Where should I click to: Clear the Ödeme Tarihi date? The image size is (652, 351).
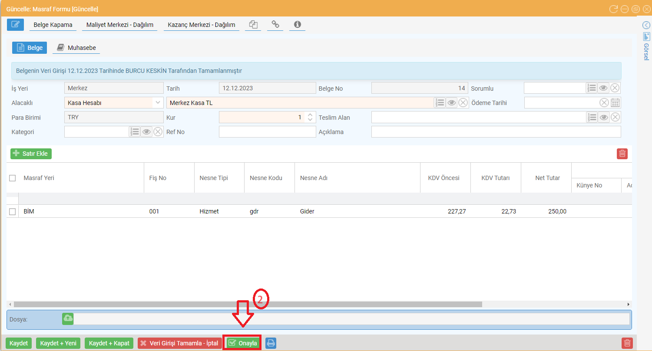(604, 102)
